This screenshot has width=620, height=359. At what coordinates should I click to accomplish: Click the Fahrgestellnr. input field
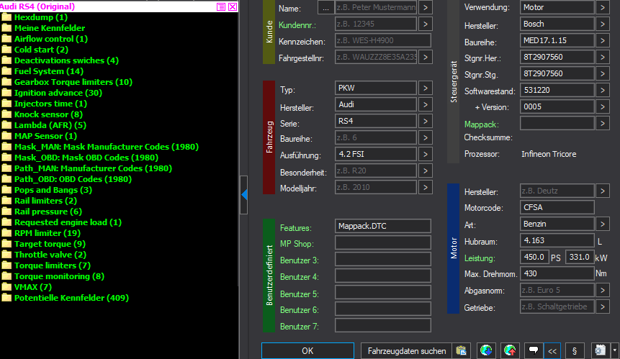tap(376, 58)
